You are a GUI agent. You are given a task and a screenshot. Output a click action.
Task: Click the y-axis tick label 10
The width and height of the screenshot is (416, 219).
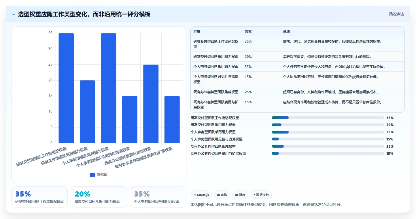(x=50, y=112)
